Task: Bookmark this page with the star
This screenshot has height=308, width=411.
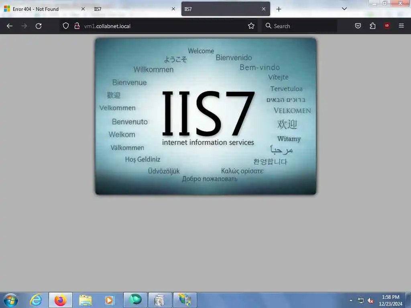Action: tap(251, 26)
